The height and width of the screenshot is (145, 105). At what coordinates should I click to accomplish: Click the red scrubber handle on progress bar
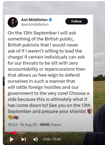click(15, 133)
